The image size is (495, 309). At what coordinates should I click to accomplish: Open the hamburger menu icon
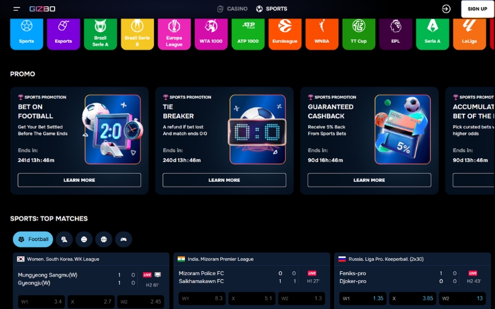(x=17, y=9)
